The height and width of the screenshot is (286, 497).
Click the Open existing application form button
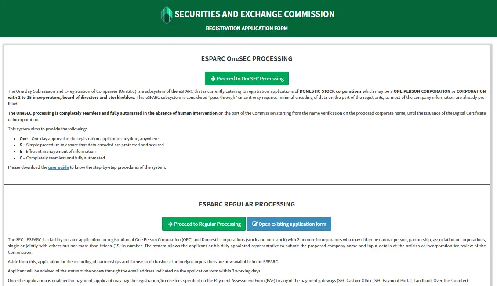(289, 224)
